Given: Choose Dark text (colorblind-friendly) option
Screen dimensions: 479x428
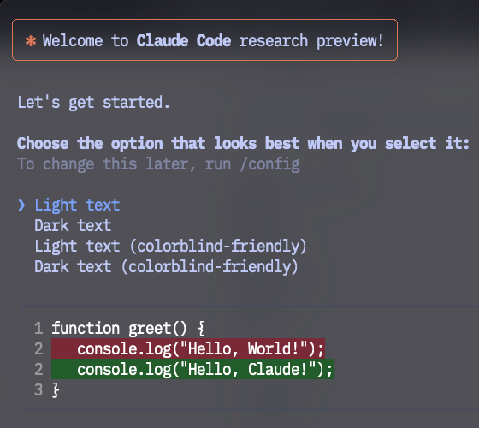Looking at the screenshot, I should pos(166,267).
